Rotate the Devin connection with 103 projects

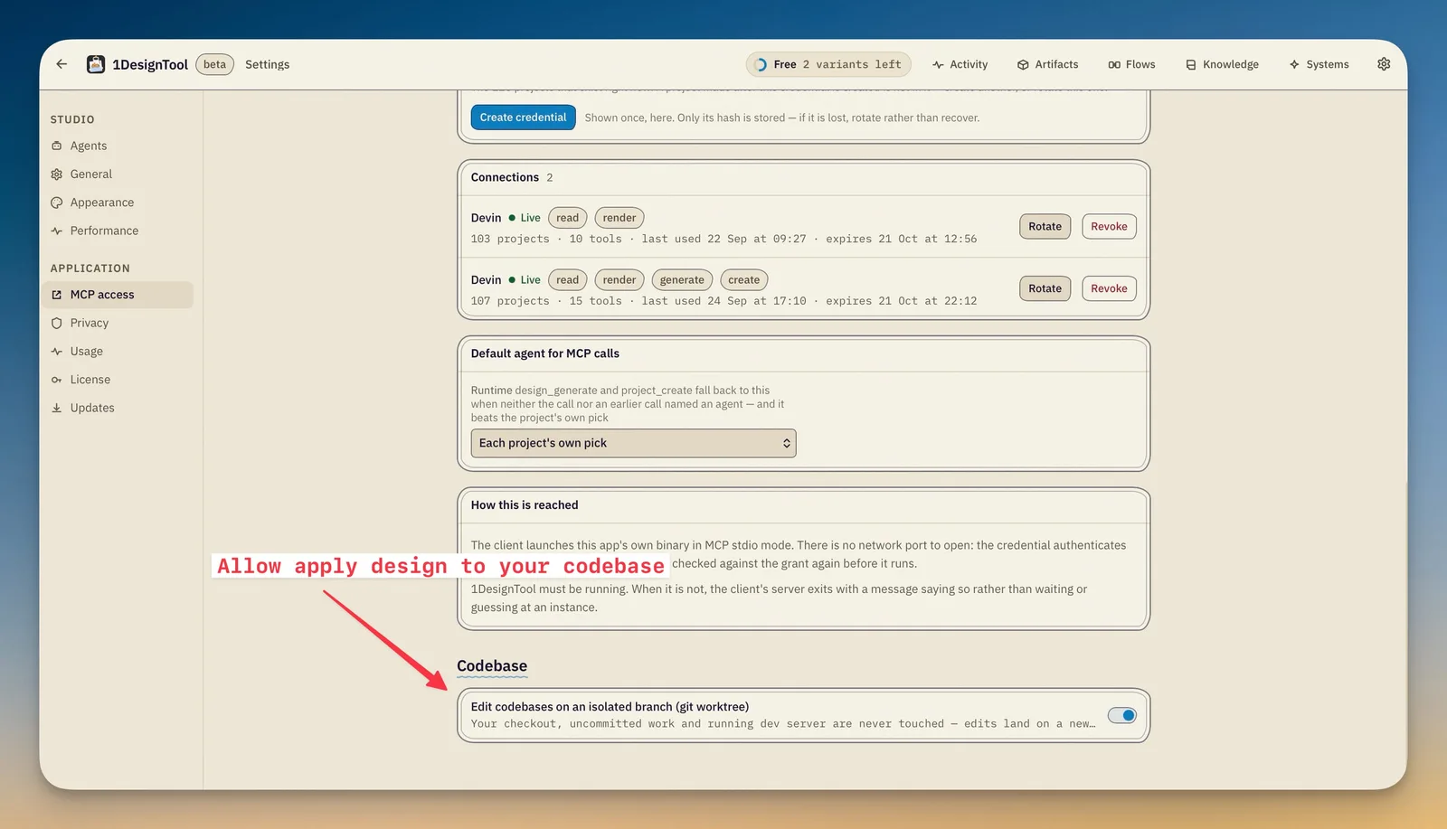1045,226
